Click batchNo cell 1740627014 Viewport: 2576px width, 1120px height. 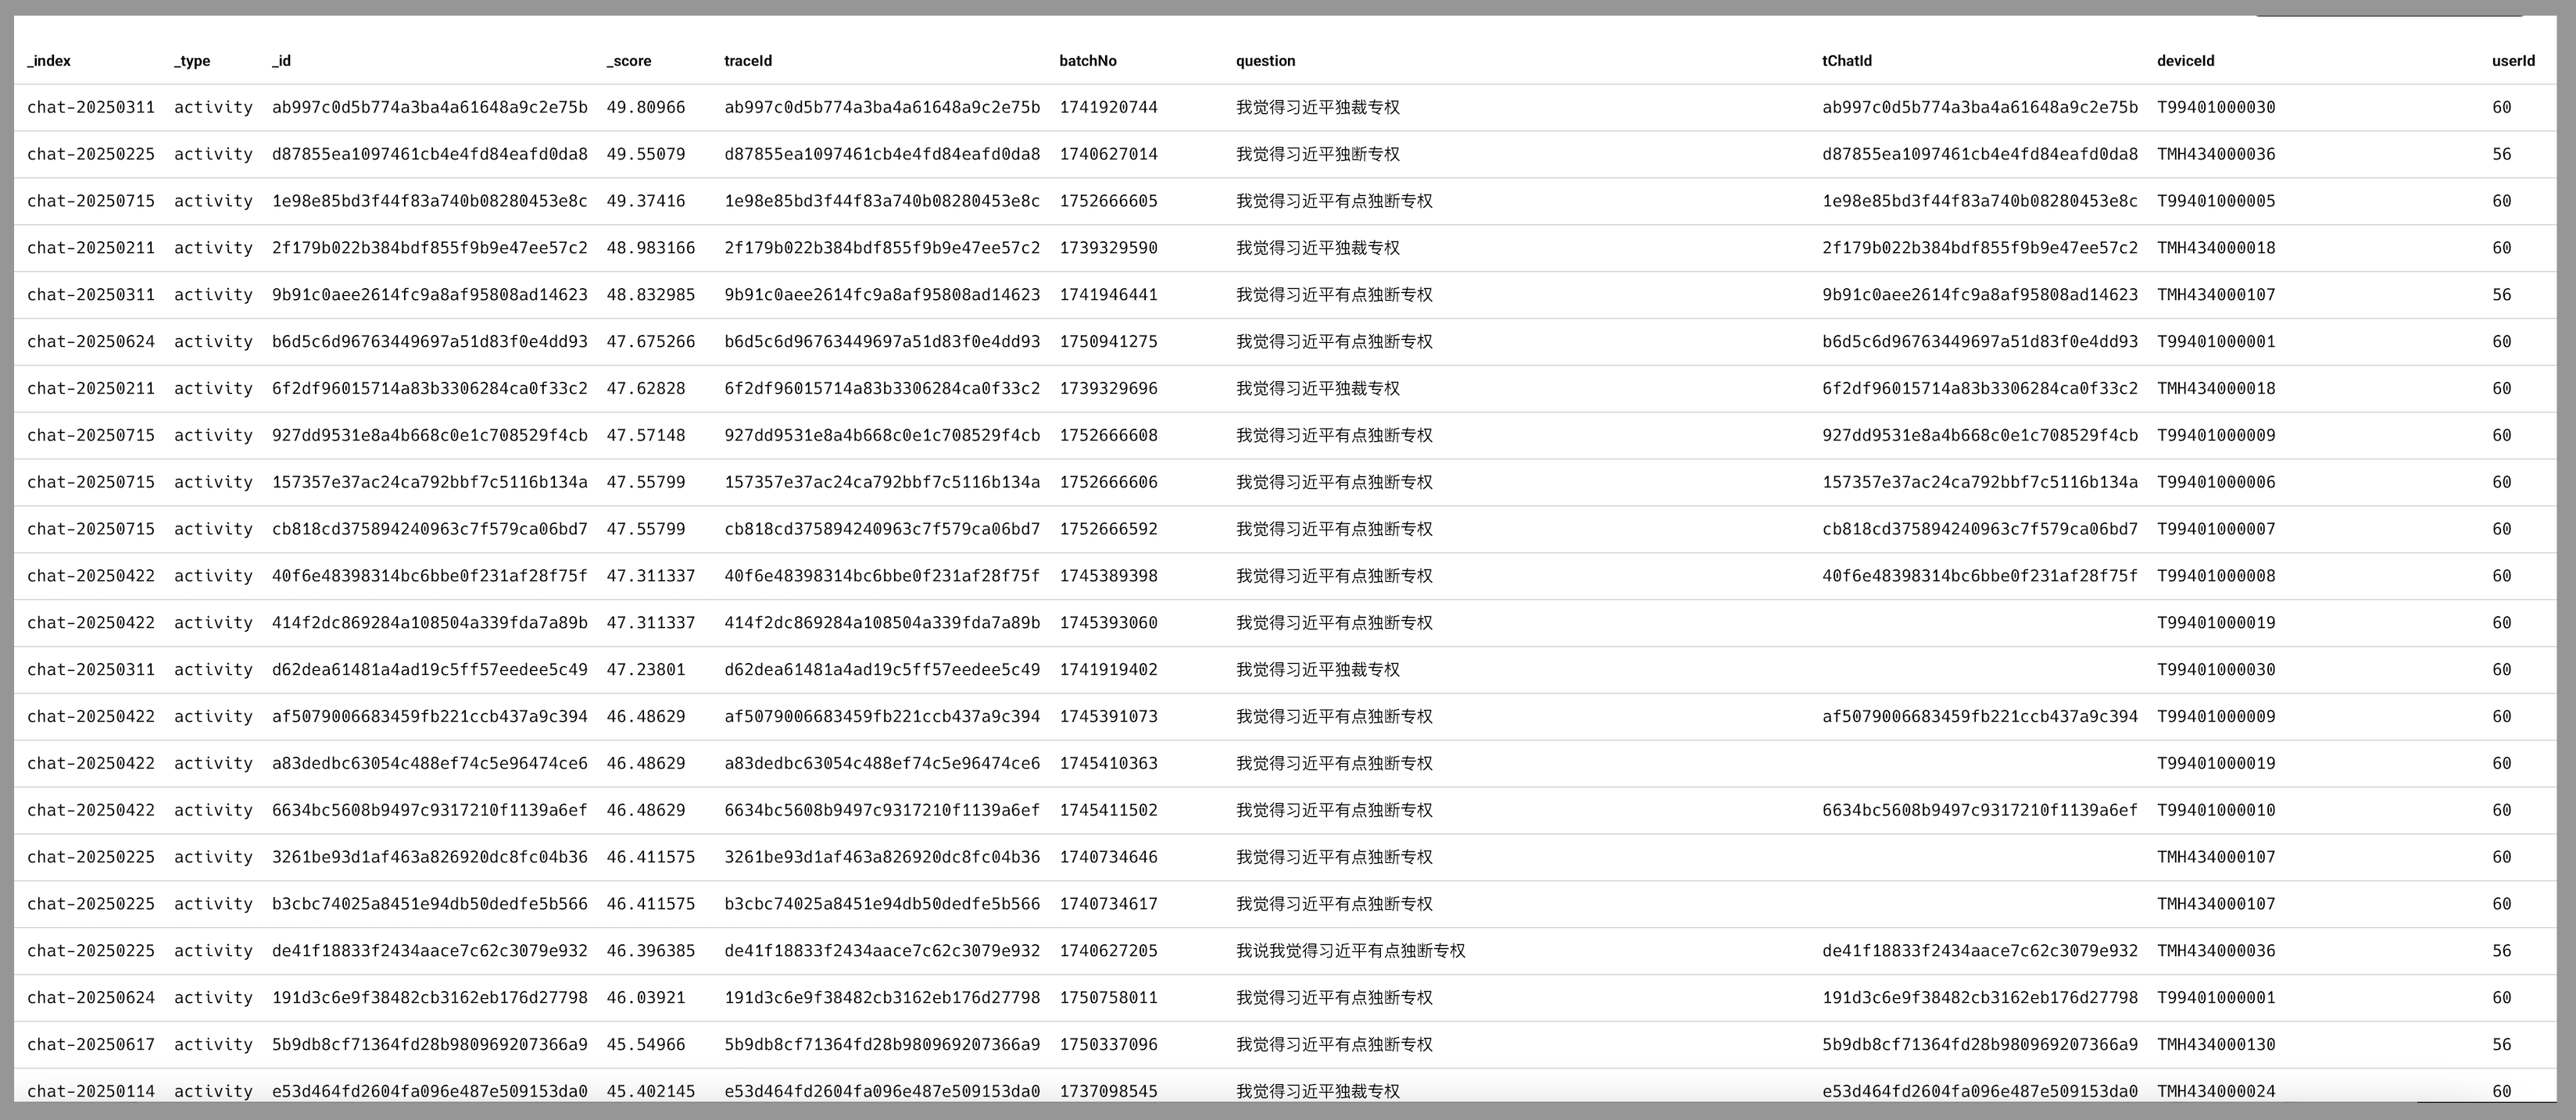pyautogui.click(x=1109, y=155)
